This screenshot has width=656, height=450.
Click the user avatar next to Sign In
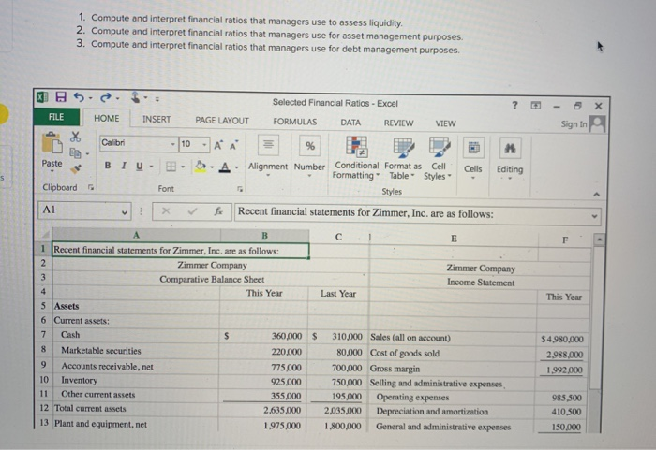pyautogui.click(x=598, y=124)
